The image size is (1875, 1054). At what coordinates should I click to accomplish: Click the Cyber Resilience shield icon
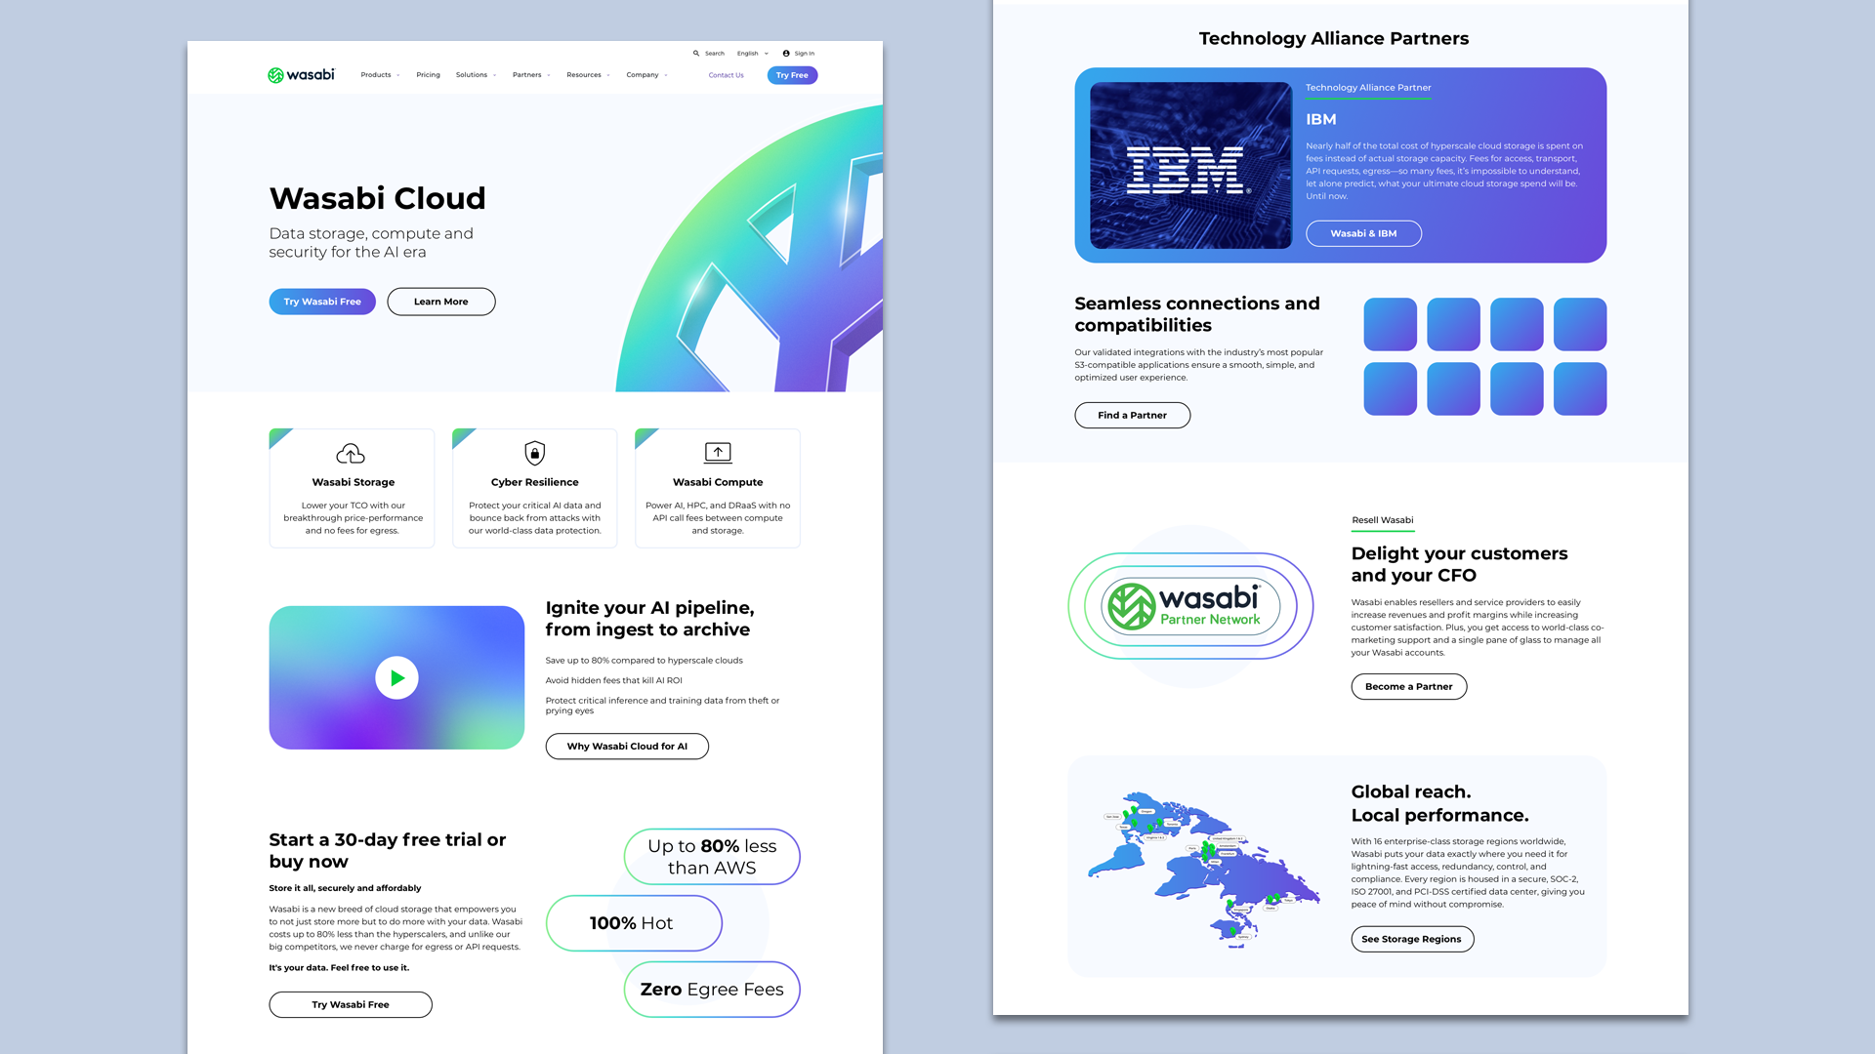coord(534,453)
